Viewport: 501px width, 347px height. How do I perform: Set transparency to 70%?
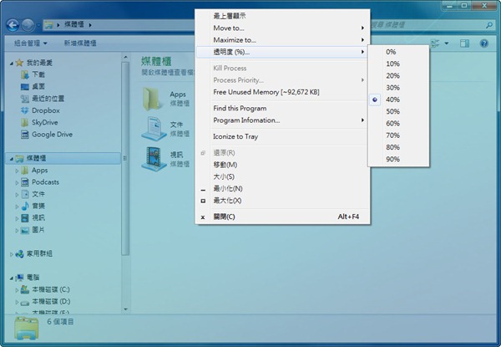[x=398, y=135]
